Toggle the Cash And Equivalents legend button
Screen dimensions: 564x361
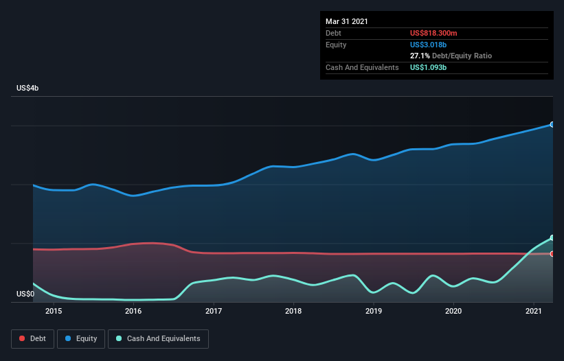[158, 339]
